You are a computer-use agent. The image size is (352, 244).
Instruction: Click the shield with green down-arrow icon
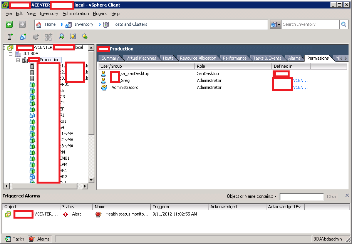(x=85, y=36)
